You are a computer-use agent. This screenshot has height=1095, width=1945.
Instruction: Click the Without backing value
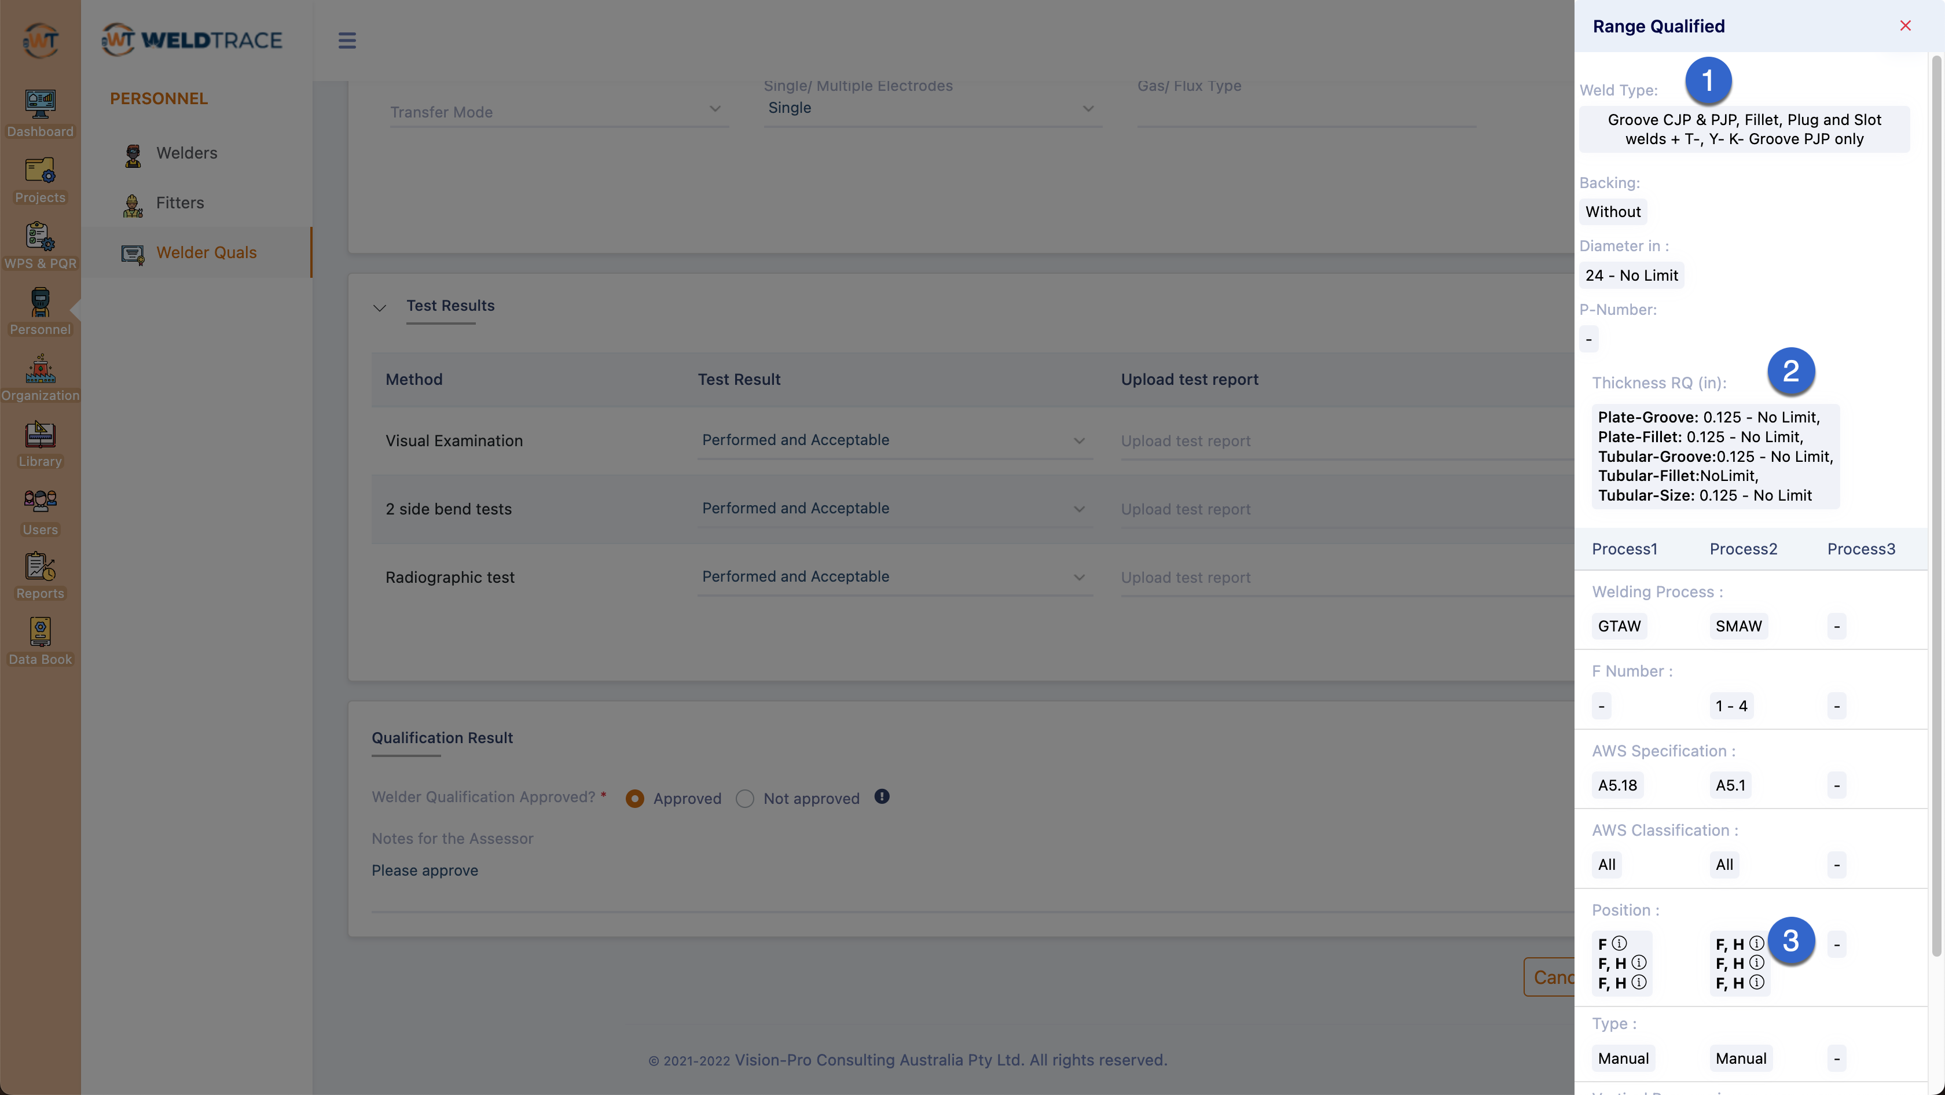(1613, 211)
